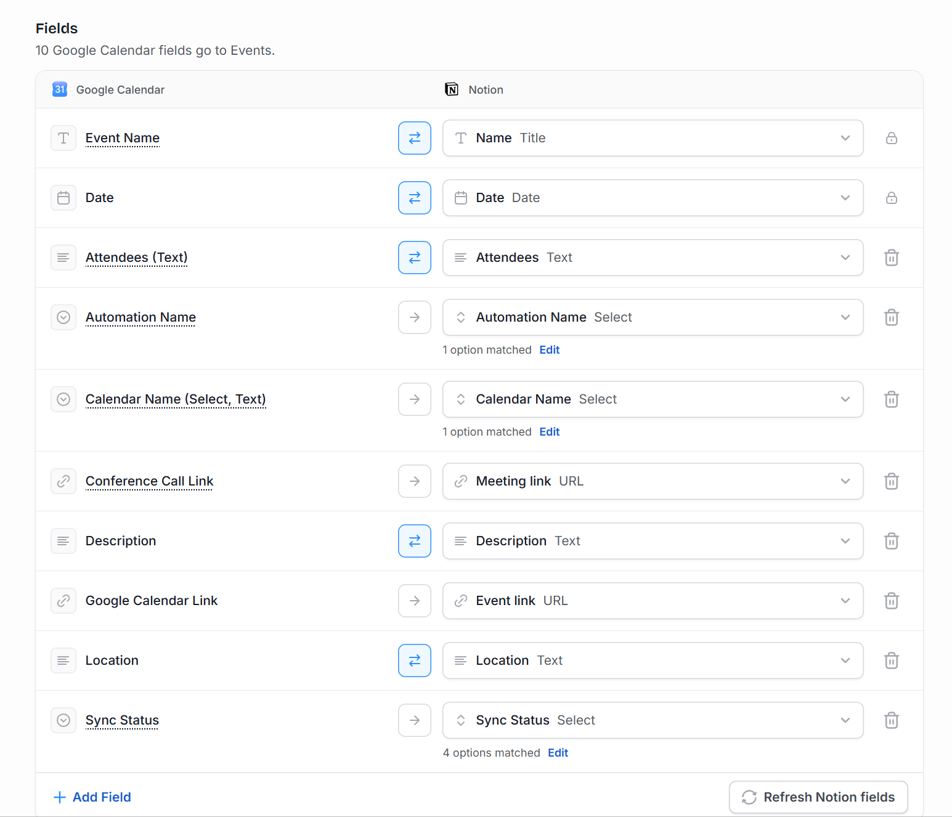The image size is (952, 817).
Task: Click the Google Calendar logo icon
Action: pos(60,89)
